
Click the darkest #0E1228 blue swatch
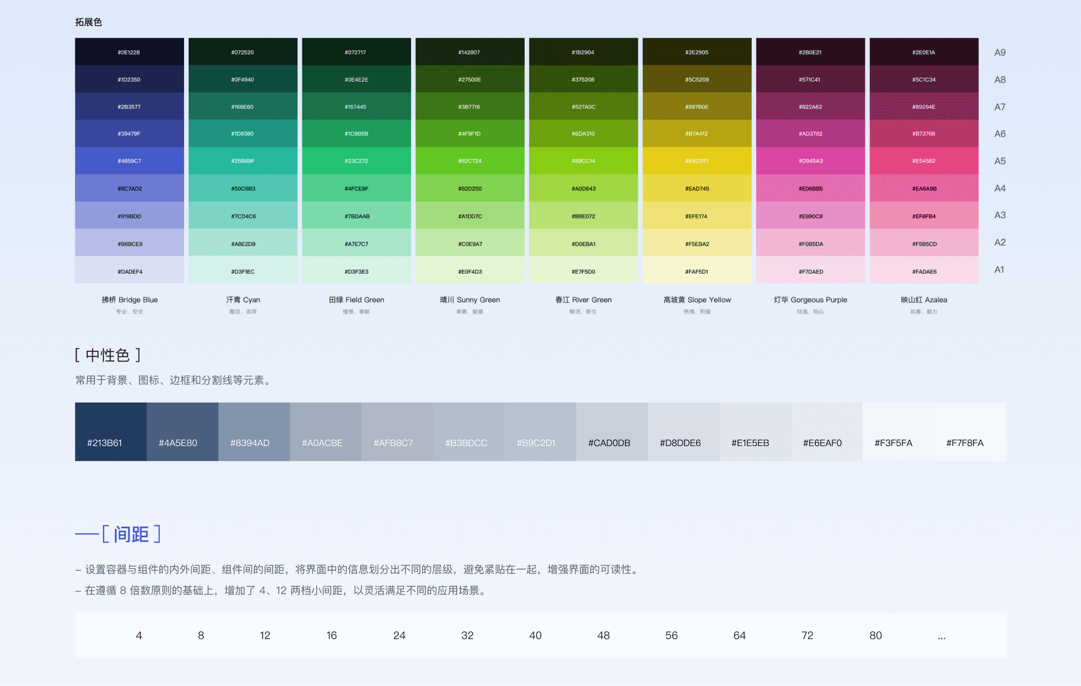pos(129,52)
